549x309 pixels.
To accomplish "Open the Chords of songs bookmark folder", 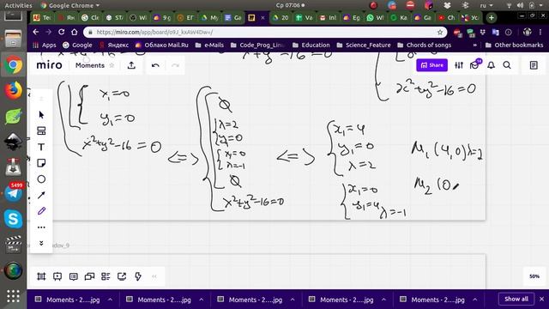I will coord(425,45).
